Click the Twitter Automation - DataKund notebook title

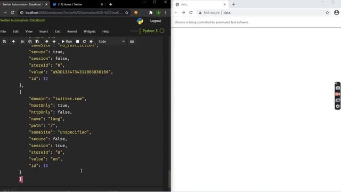point(22,20)
